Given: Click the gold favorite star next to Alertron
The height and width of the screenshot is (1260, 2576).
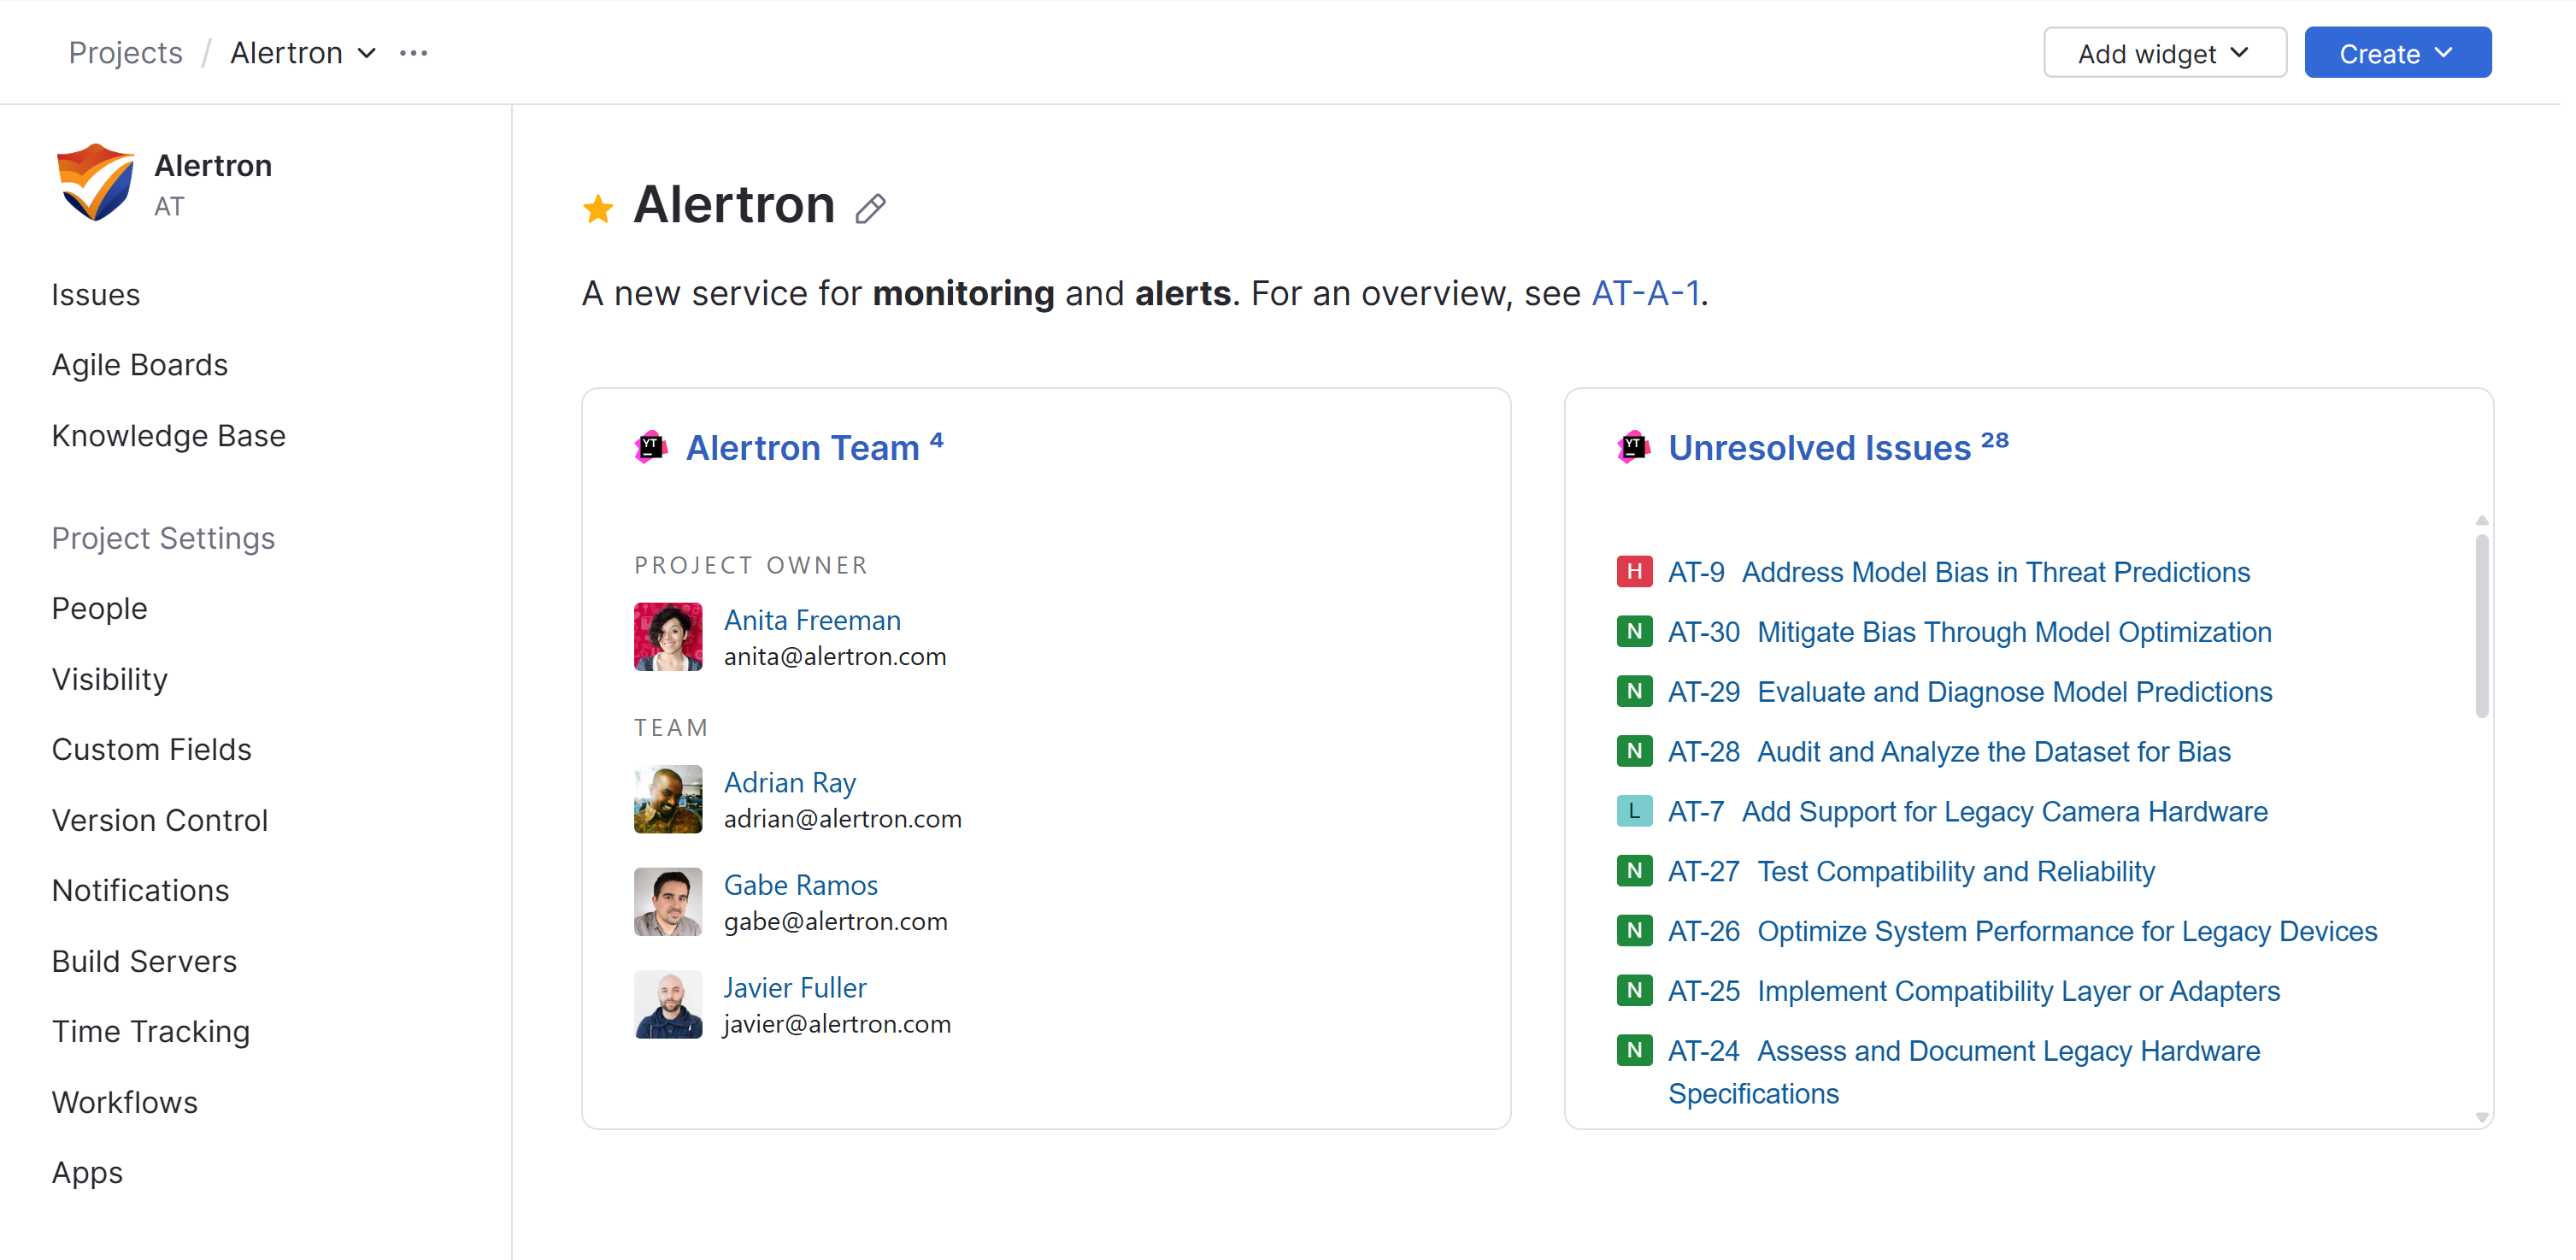Looking at the screenshot, I should coord(598,209).
